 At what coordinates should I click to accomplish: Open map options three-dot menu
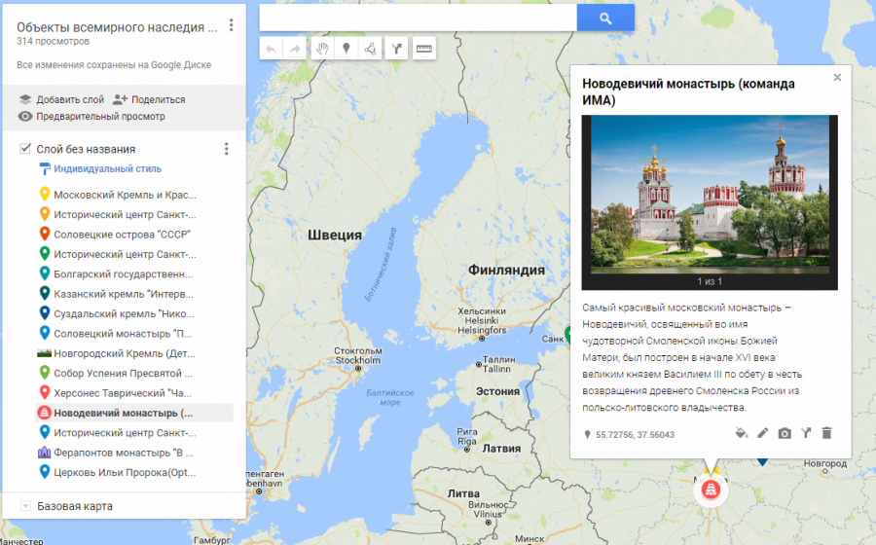pyautogui.click(x=231, y=25)
